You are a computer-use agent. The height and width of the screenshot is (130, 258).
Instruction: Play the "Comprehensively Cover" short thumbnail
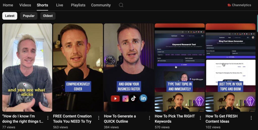[x=78, y=68]
